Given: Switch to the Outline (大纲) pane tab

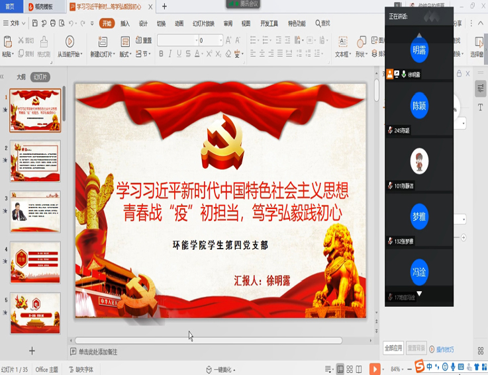Looking at the screenshot, I should point(21,77).
